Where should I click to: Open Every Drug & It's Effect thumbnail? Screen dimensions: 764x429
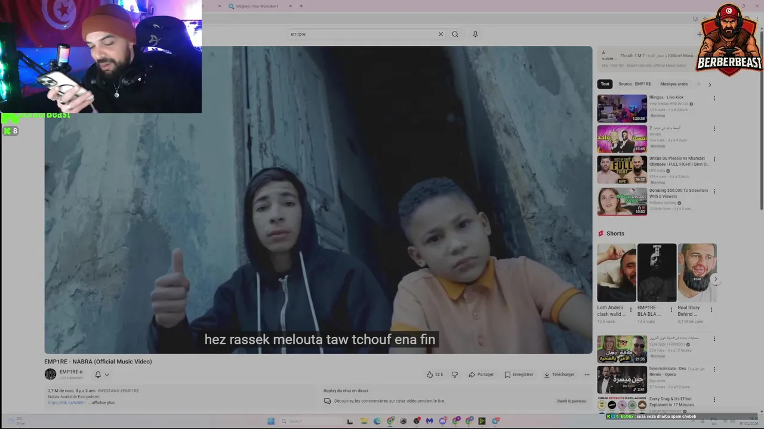622,406
